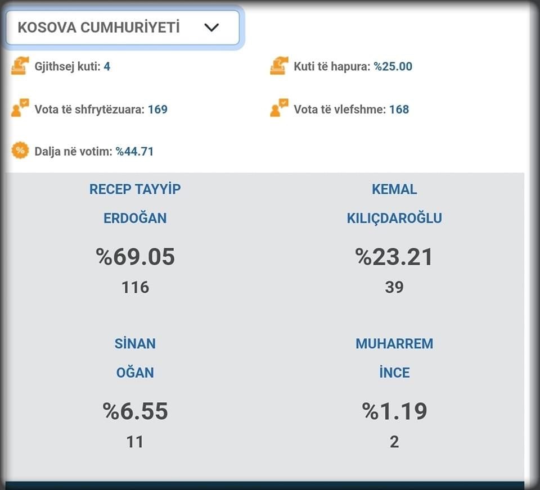Screen dimensions: 540x490
Task: Click voter icon beside Vota të vlefshme
Action: 279,108
